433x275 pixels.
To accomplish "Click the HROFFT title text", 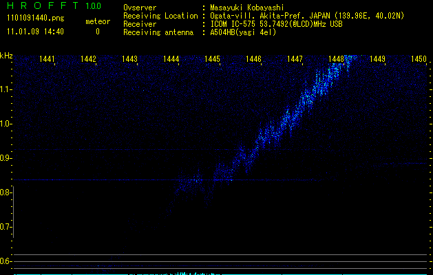I will [43, 5].
